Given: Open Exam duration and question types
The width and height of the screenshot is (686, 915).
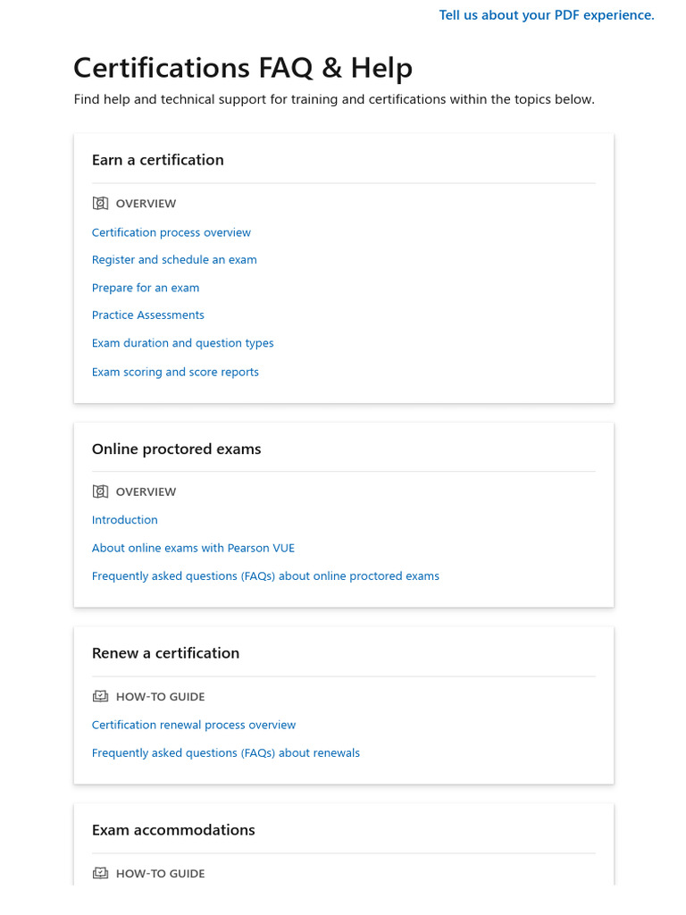Looking at the screenshot, I should 183,343.
